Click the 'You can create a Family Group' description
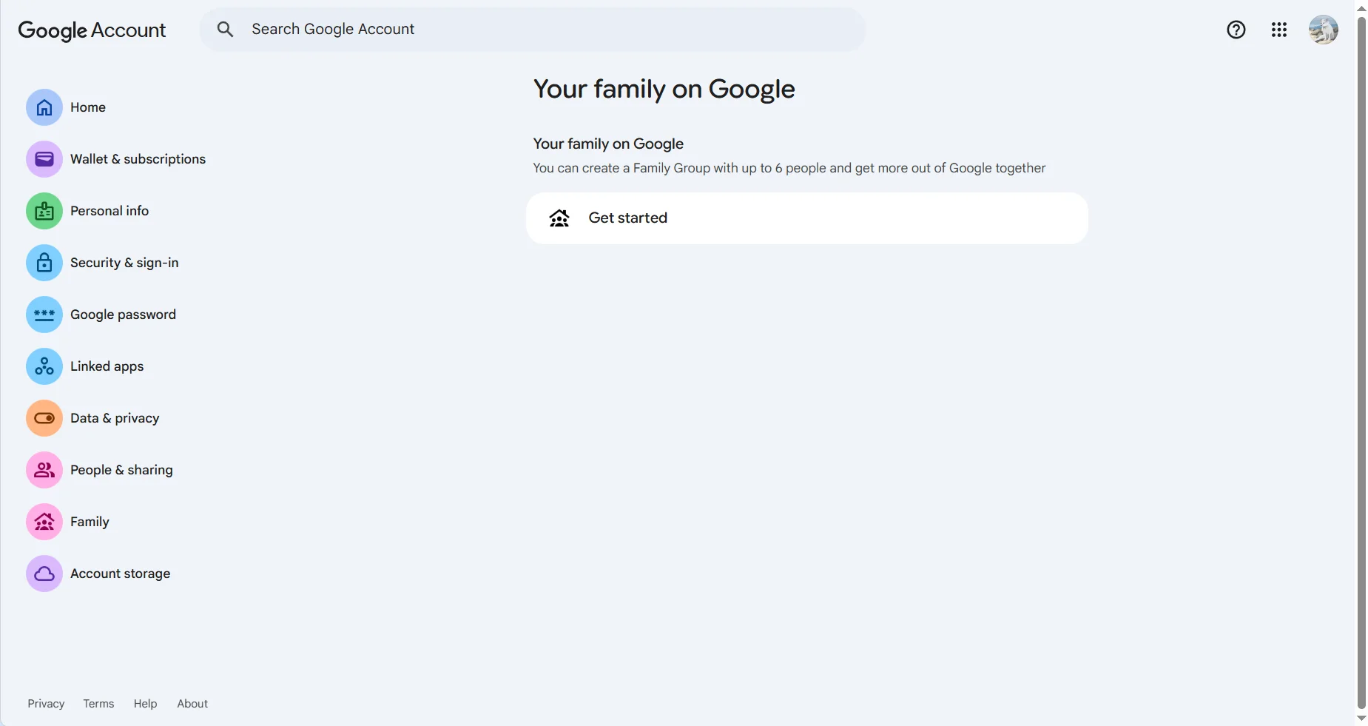The image size is (1368, 726). point(789,168)
